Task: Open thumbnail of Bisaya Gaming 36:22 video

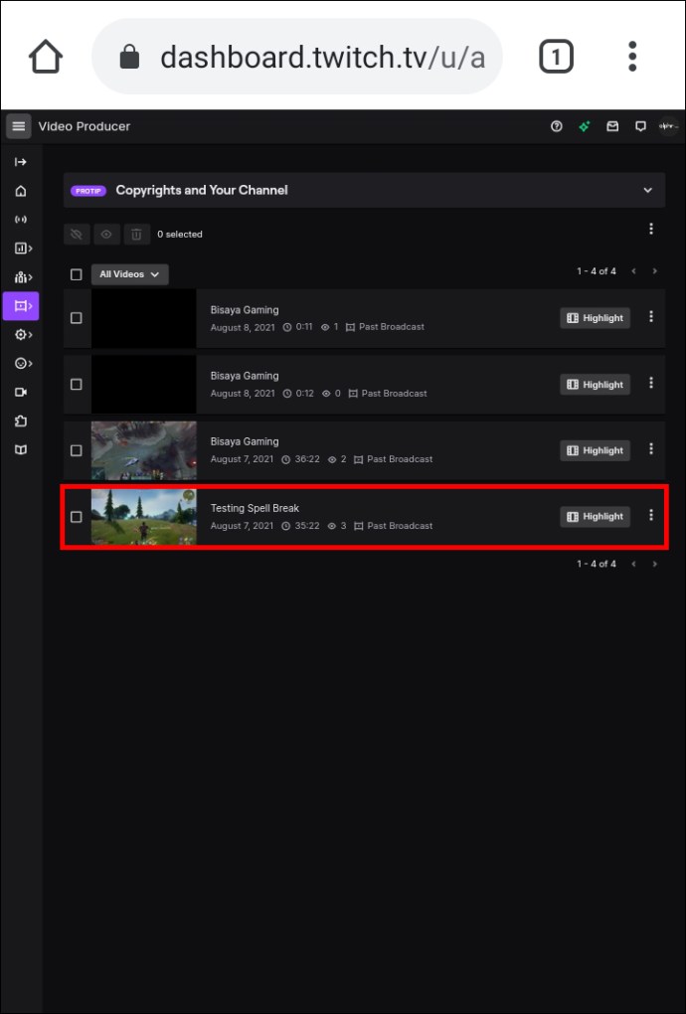Action: [x=143, y=450]
